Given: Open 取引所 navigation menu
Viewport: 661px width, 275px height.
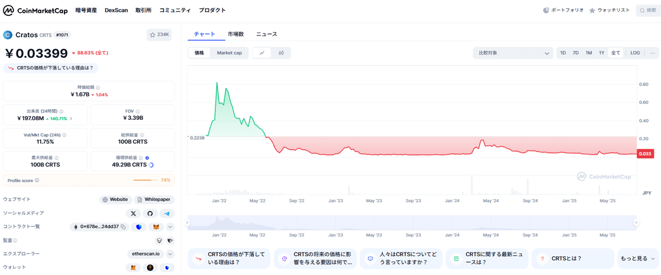Looking at the screenshot, I should pos(144,10).
